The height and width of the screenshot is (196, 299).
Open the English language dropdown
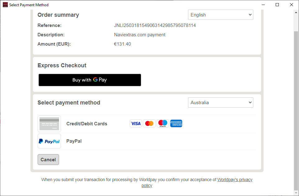221,15
